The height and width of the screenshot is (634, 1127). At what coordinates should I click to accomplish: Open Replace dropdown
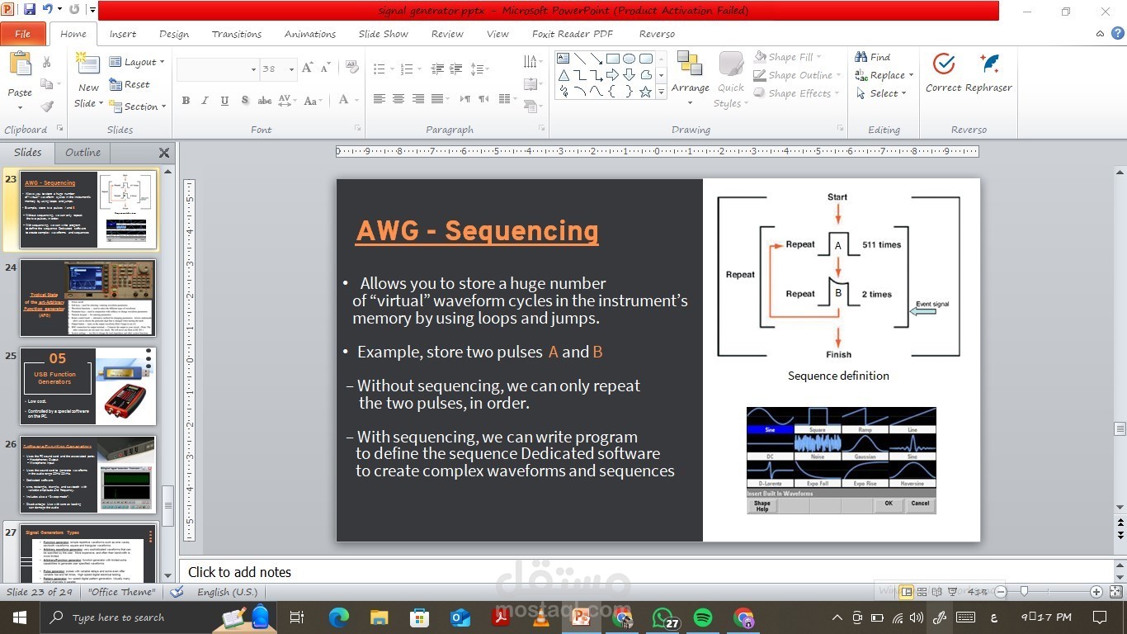tap(884, 75)
